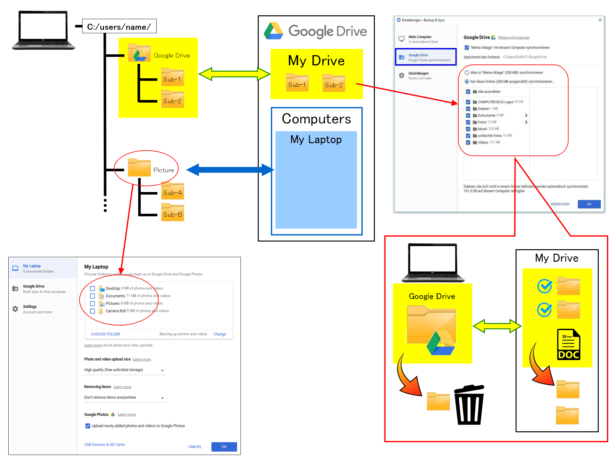
Task: Click Learn more beside Removing items
Action: coord(122,387)
